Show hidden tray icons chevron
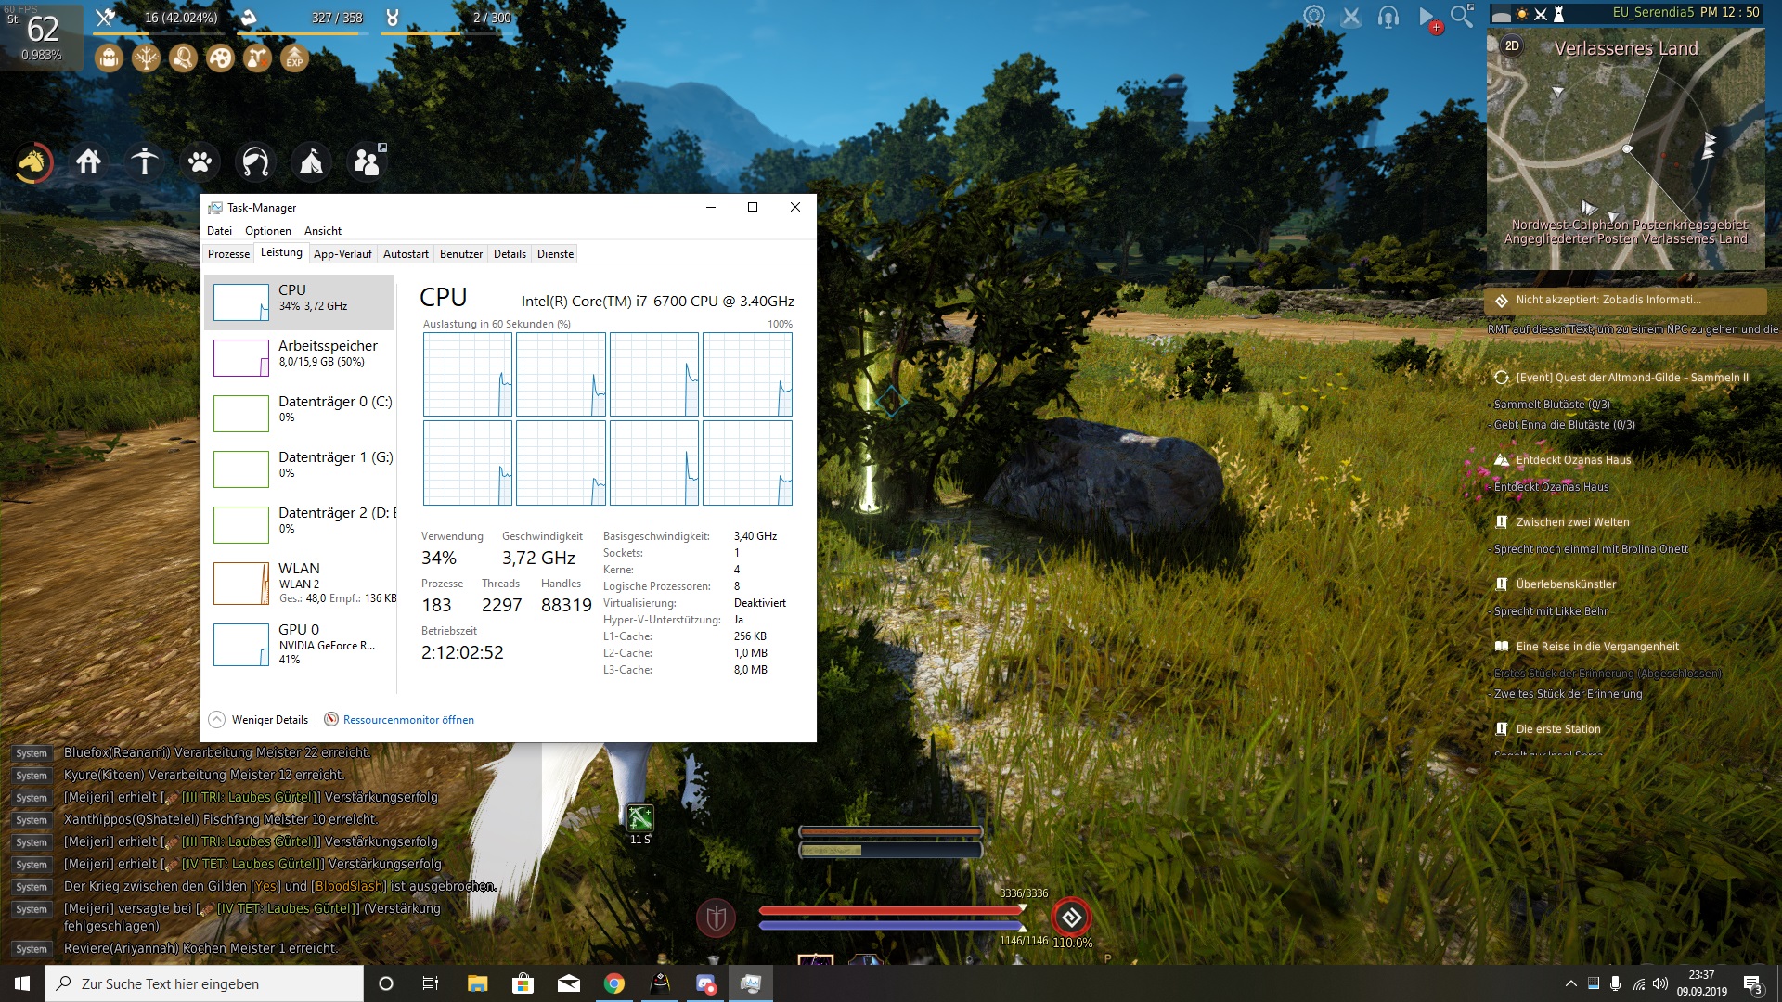 (1570, 983)
